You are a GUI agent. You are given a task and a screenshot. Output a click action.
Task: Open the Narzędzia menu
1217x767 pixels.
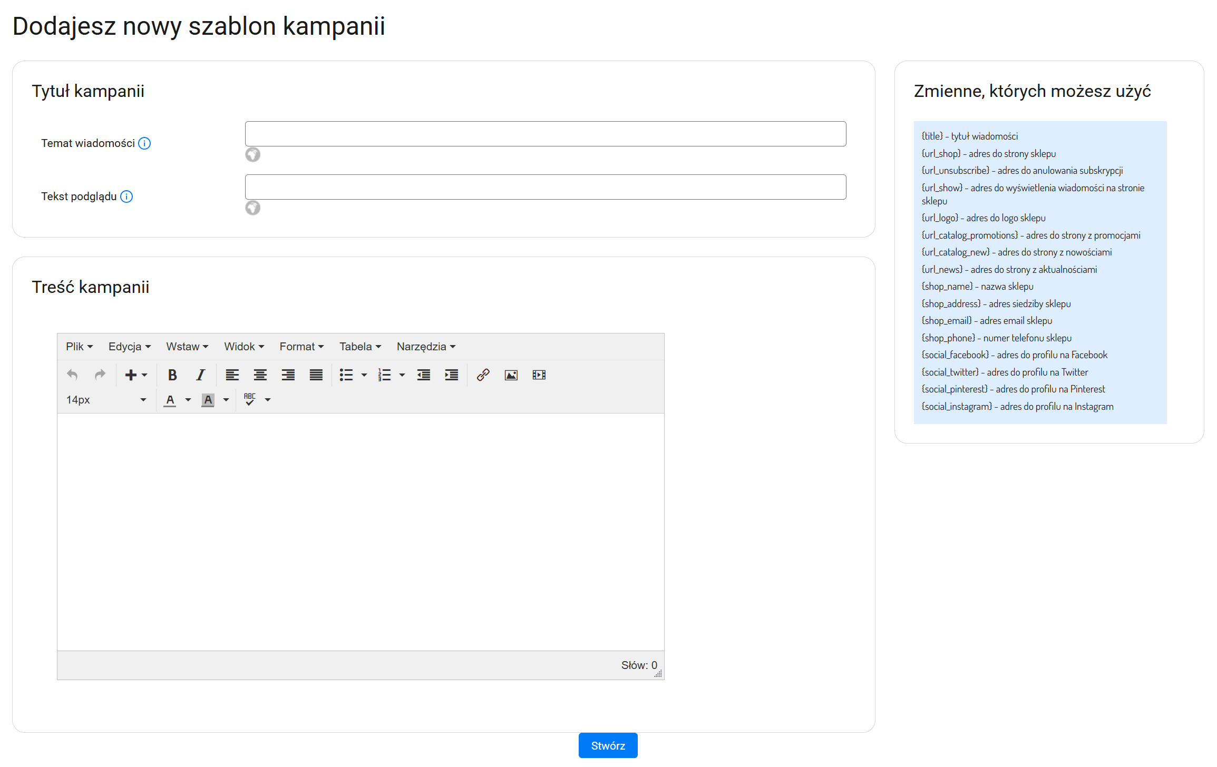(426, 347)
